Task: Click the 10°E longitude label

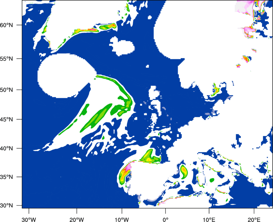Action: tap(209, 220)
